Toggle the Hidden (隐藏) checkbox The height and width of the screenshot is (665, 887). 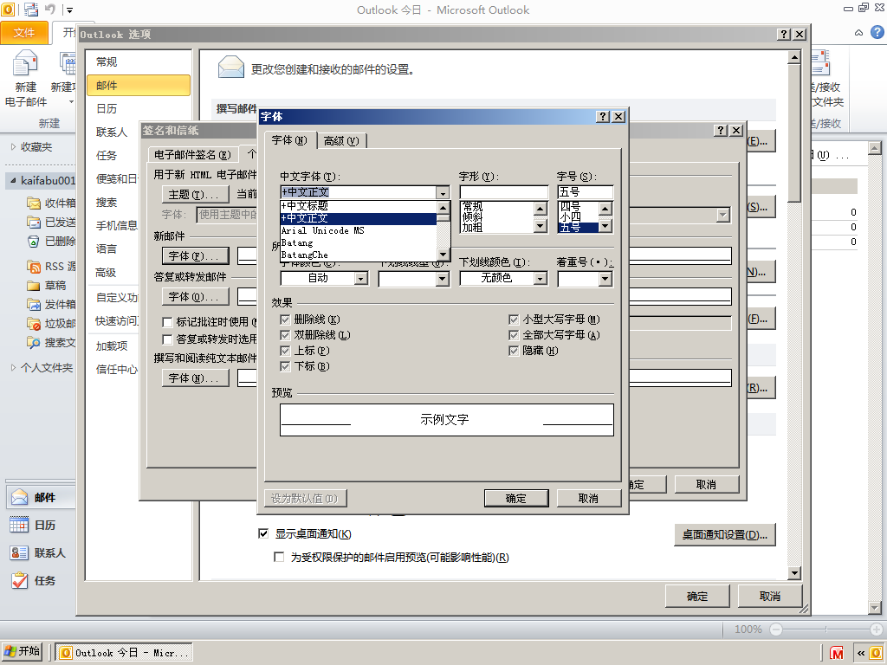[514, 351]
